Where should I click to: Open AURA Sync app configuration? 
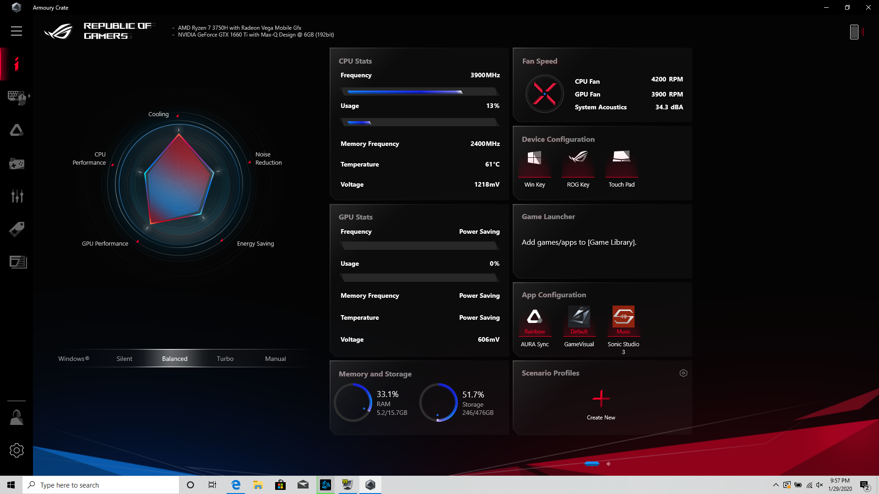point(534,326)
